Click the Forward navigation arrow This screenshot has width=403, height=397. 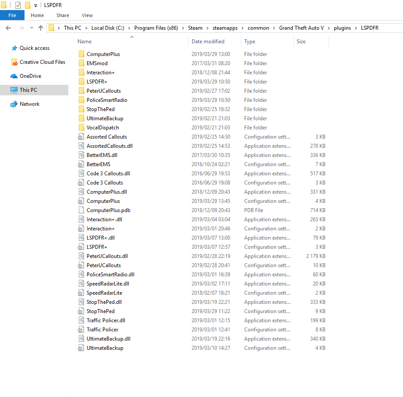21,28
